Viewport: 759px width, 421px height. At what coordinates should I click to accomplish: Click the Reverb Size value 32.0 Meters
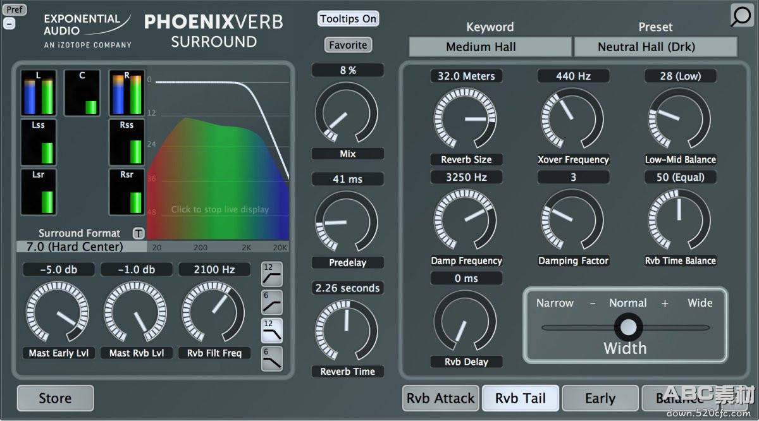(466, 76)
